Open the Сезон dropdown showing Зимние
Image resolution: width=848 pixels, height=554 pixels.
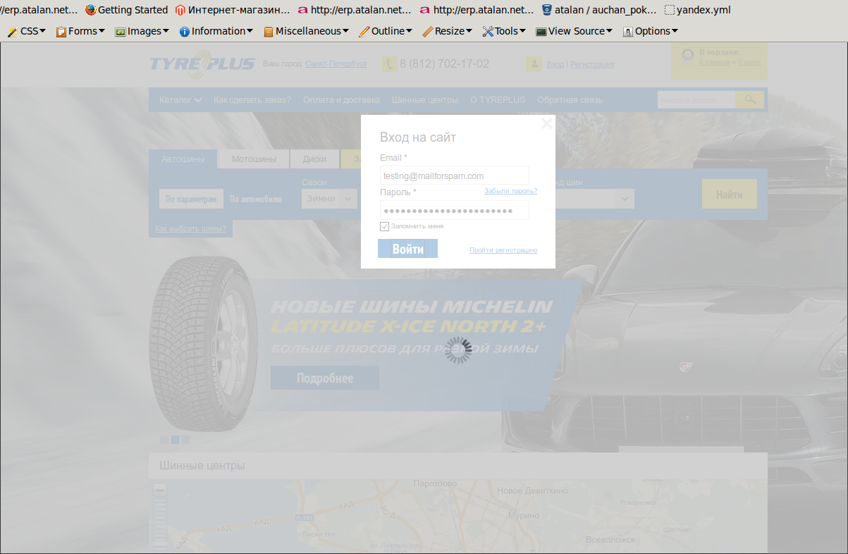pos(330,199)
